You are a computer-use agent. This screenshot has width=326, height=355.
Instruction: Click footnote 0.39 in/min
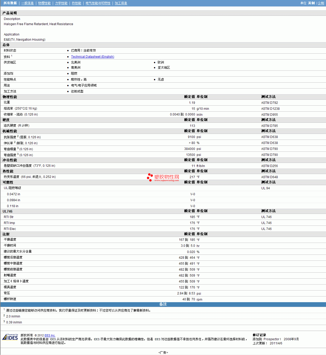[14, 322]
